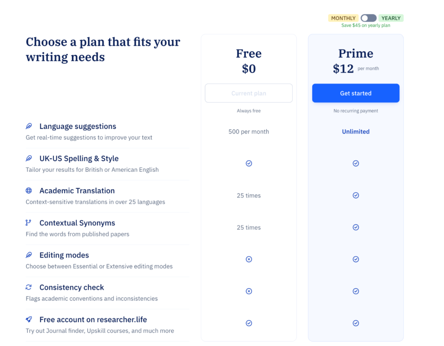Click the Get started button
The image size is (444, 346).
click(356, 93)
